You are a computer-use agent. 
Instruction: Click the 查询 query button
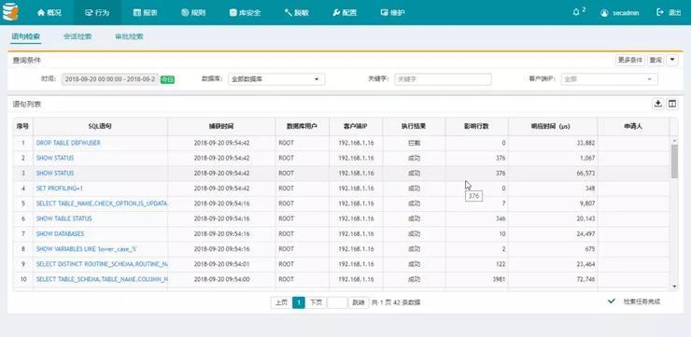click(656, 60)
